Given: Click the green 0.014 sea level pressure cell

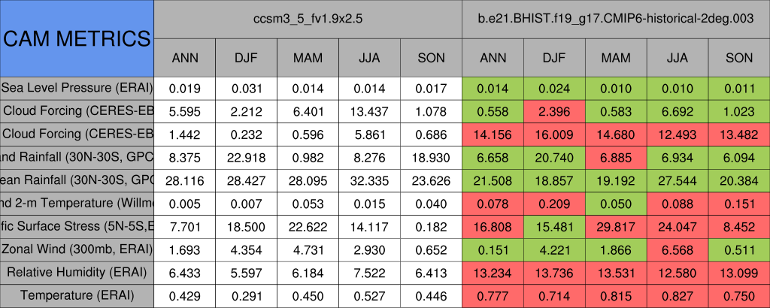Looking at the screenshot, I should pyautogui.click(x=493, y=87).
